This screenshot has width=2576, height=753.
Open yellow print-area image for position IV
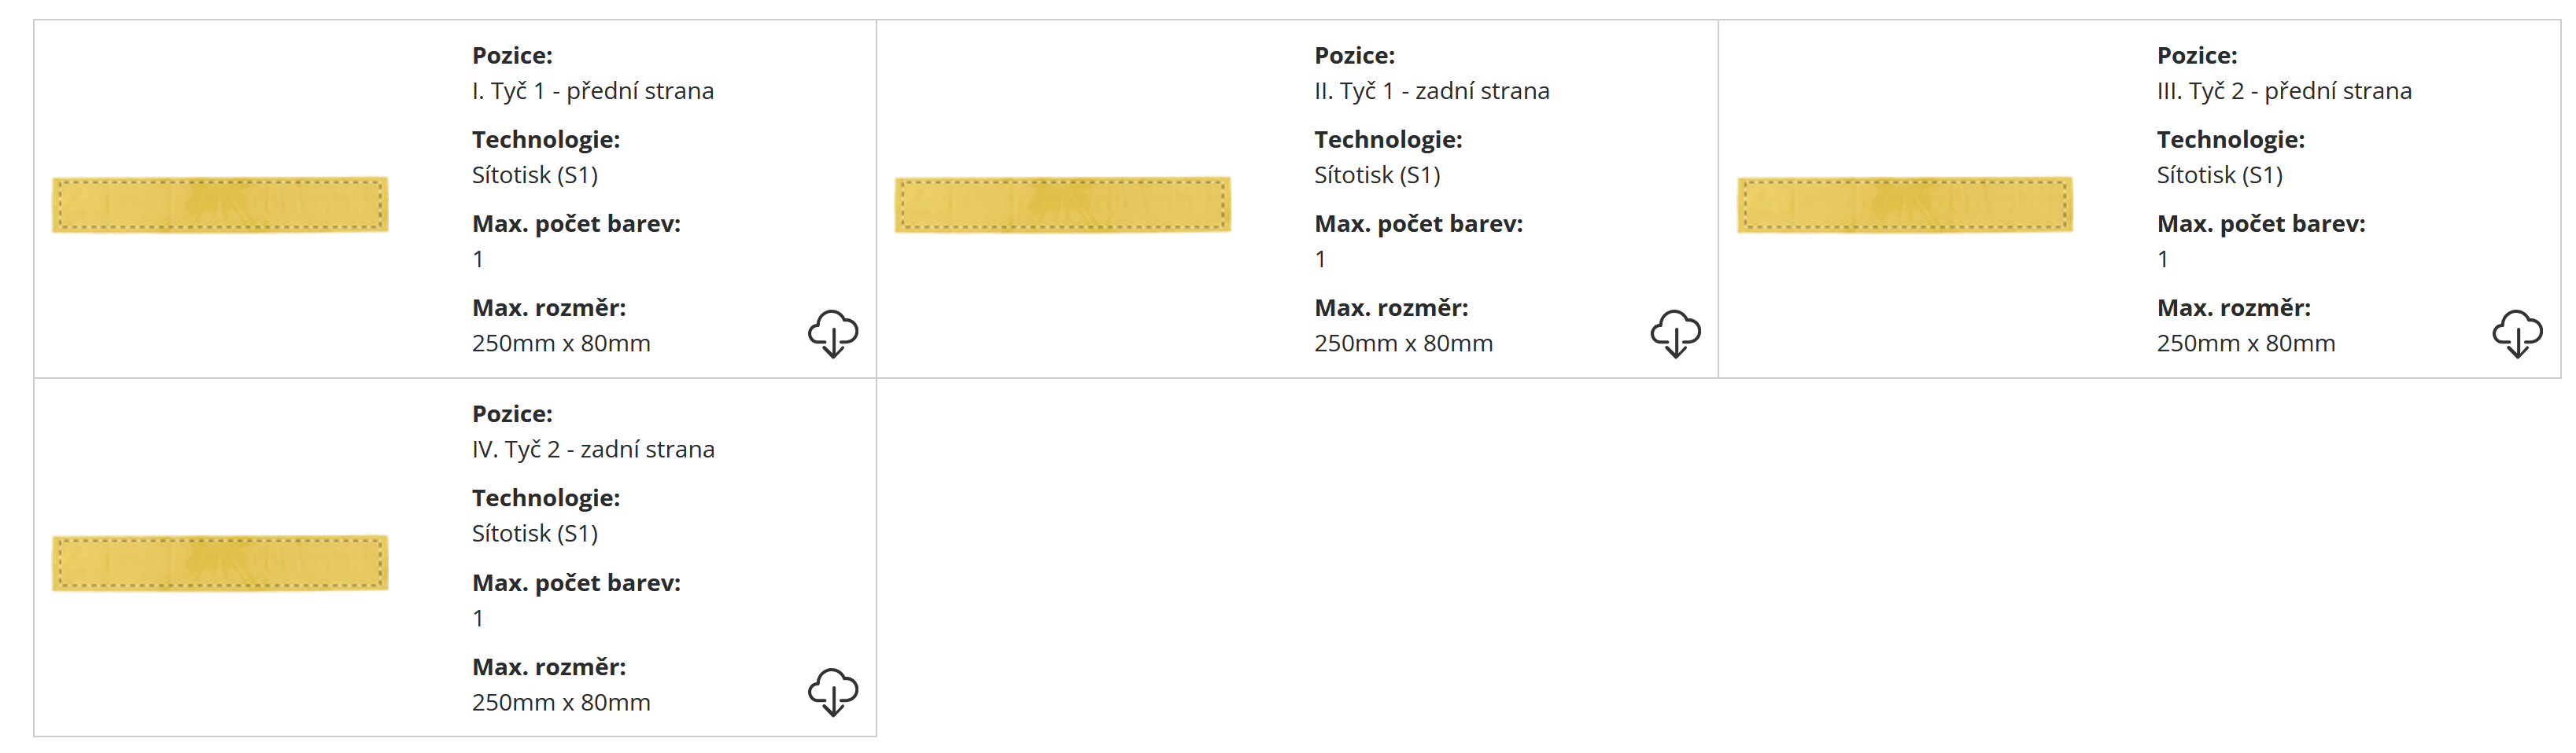220,564
